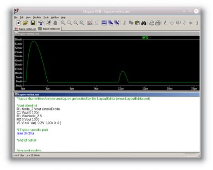Click the Print icon in the toolbar

(158, 23)
